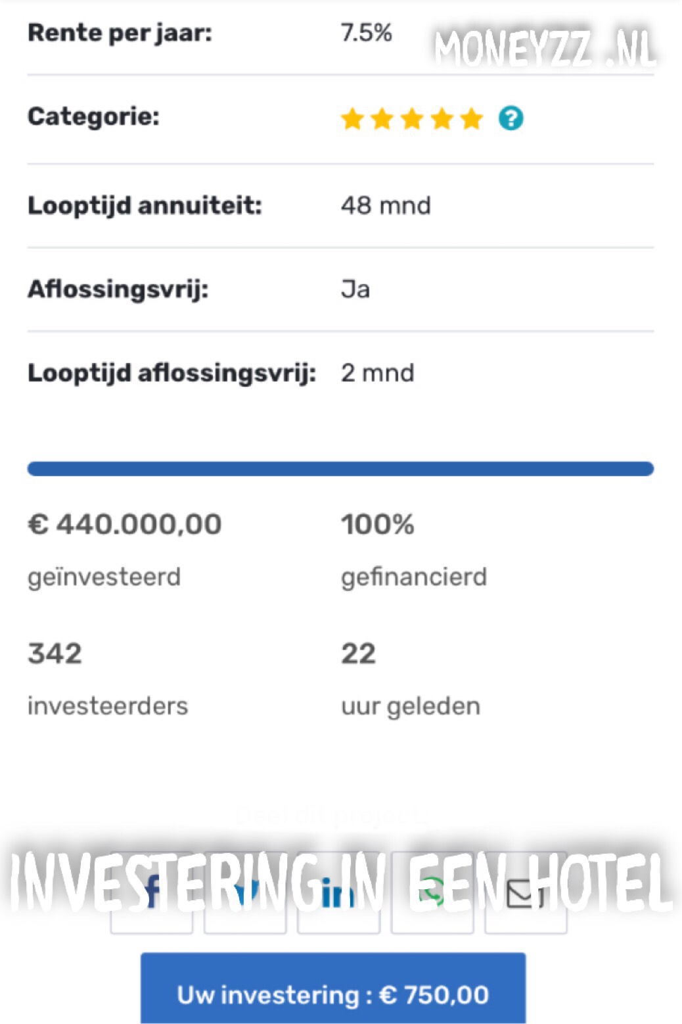Tap the € 440.000,00 invested amount
Screen dimensions: 682x1024
point(125,525)
